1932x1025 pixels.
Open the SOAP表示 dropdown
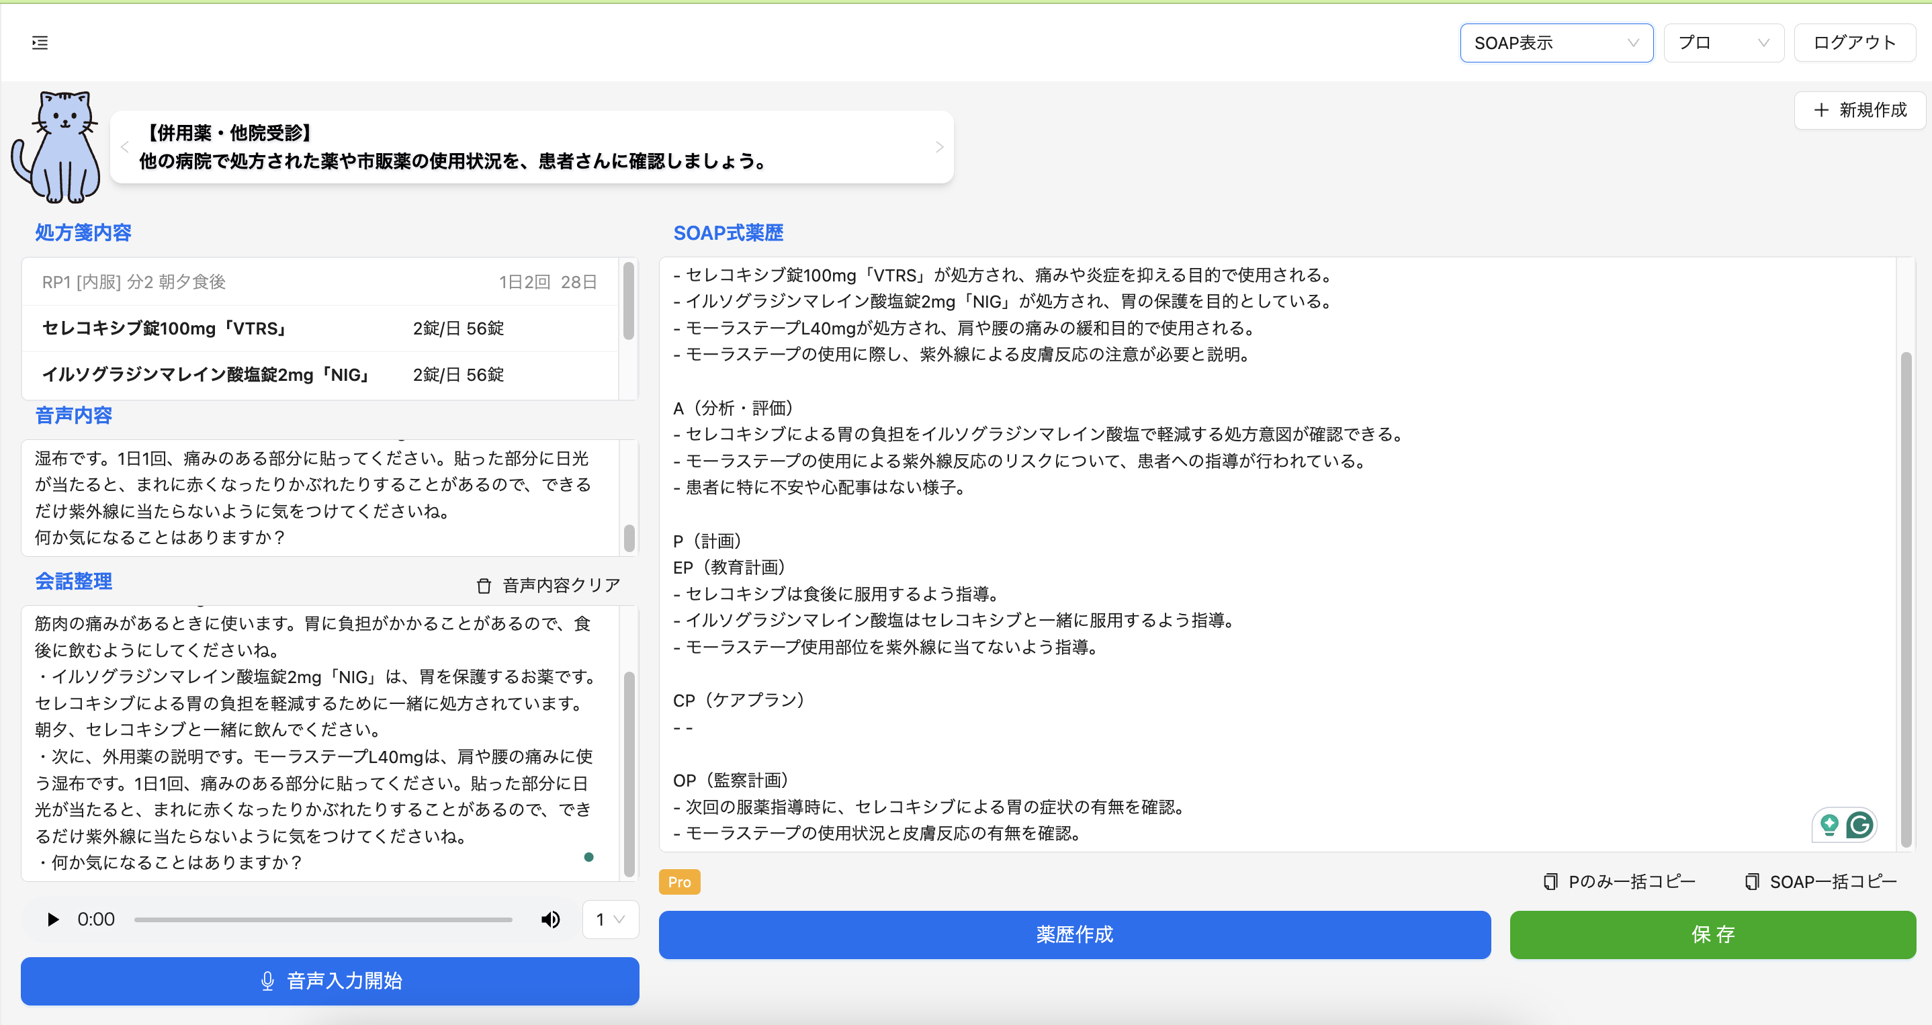1556,43
